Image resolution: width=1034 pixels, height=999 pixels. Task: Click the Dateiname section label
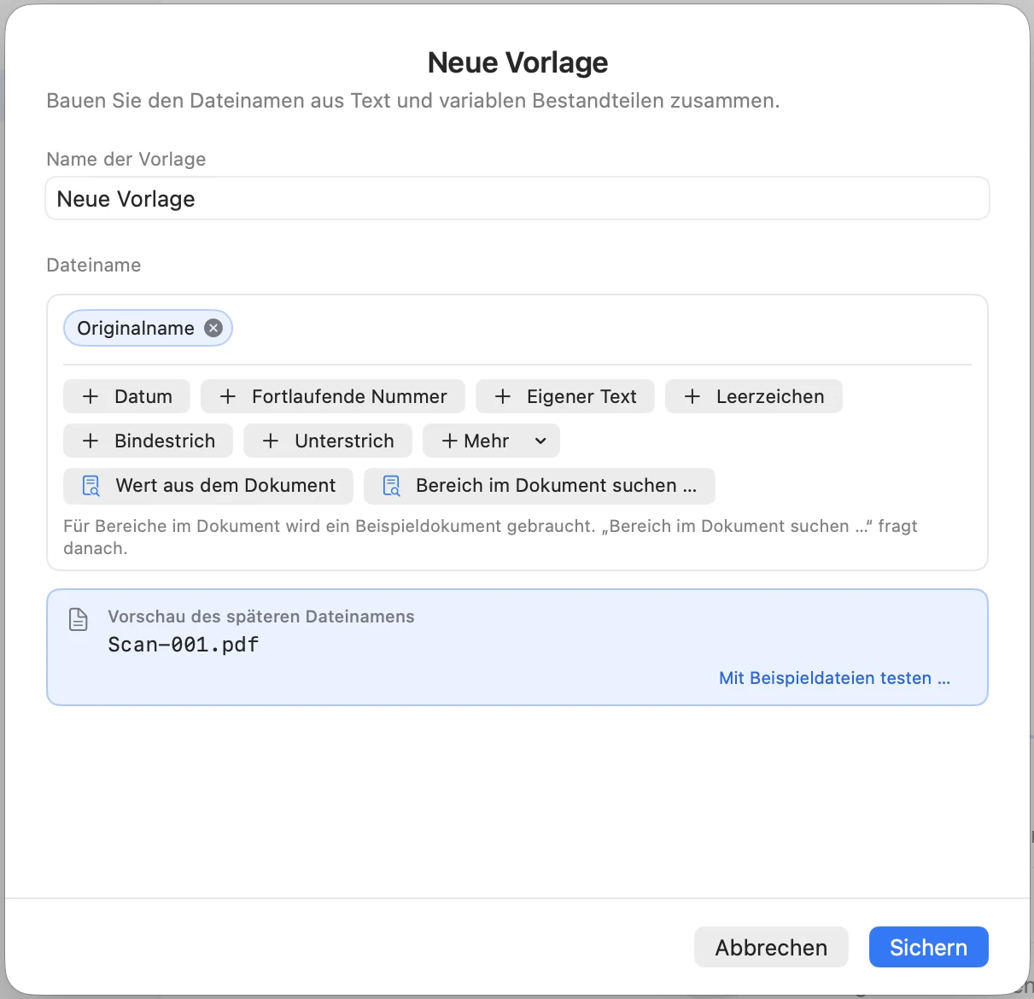(94, 265)
